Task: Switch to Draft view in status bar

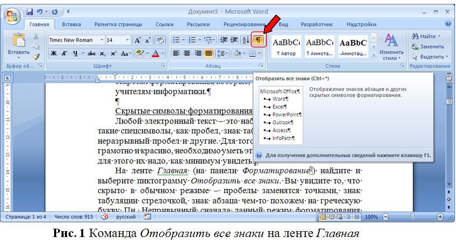Action: pyautogui.click(x=357, y=217)
